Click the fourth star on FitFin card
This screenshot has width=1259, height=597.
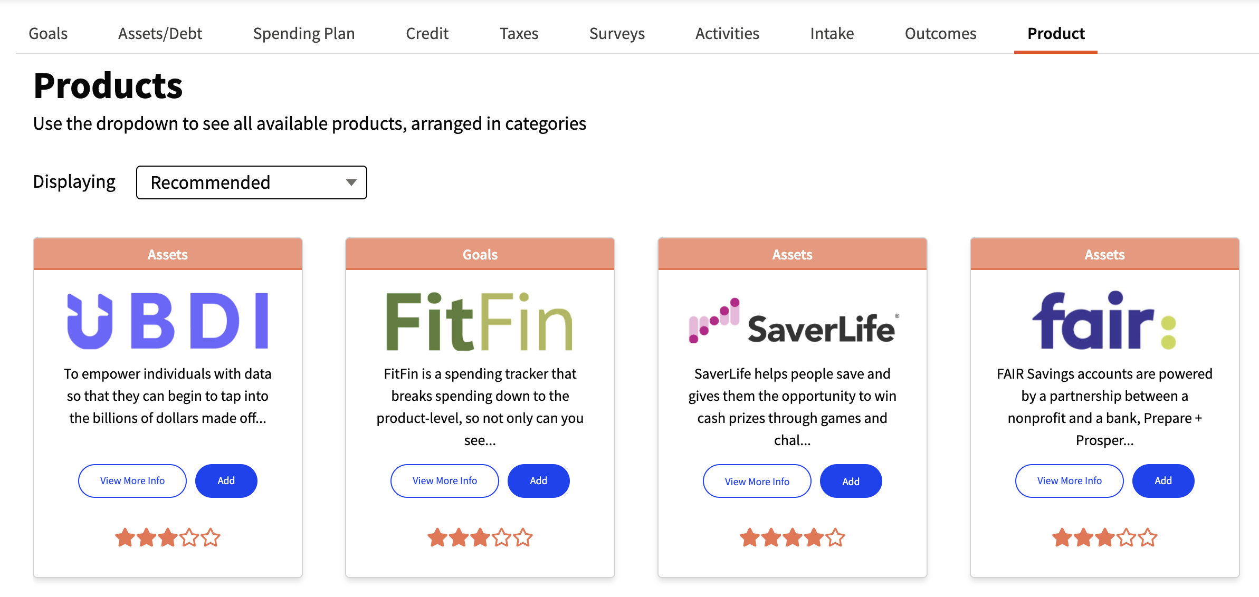[502, 538]
